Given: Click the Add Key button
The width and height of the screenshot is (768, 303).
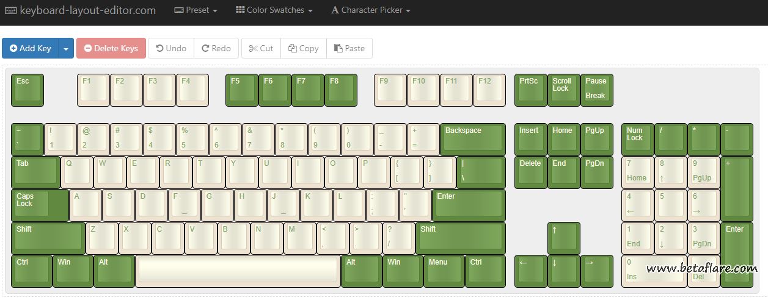Looking at the screenshot, I should tap(31, 48).
